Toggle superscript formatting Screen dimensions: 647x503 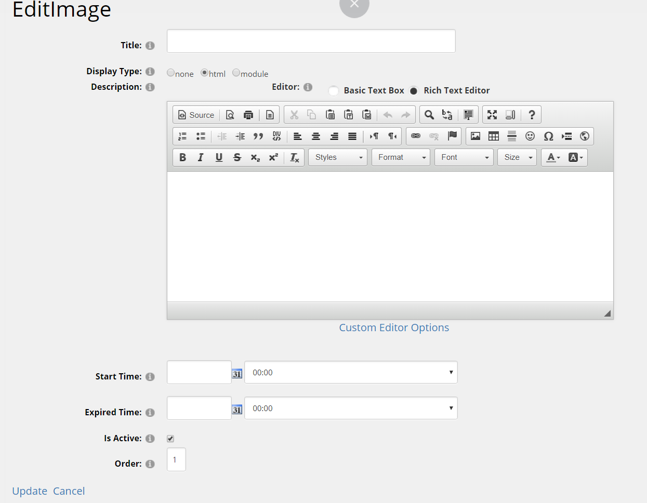point(273,157)
